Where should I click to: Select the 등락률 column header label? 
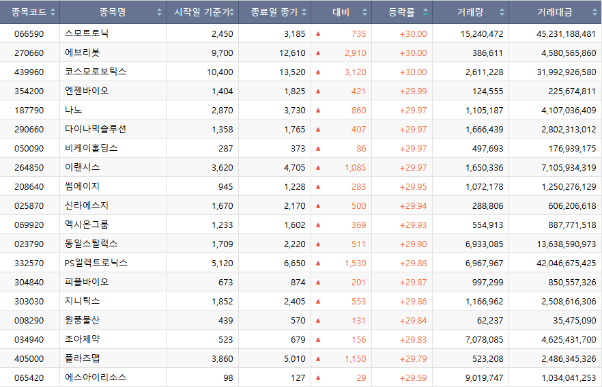[x=401, y=12]
